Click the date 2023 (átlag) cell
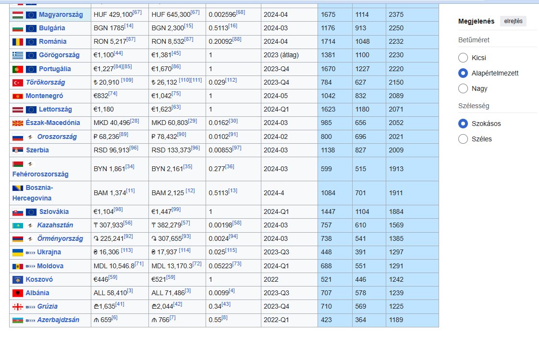This screenshot has height=337, width=539. pos(281,55)
